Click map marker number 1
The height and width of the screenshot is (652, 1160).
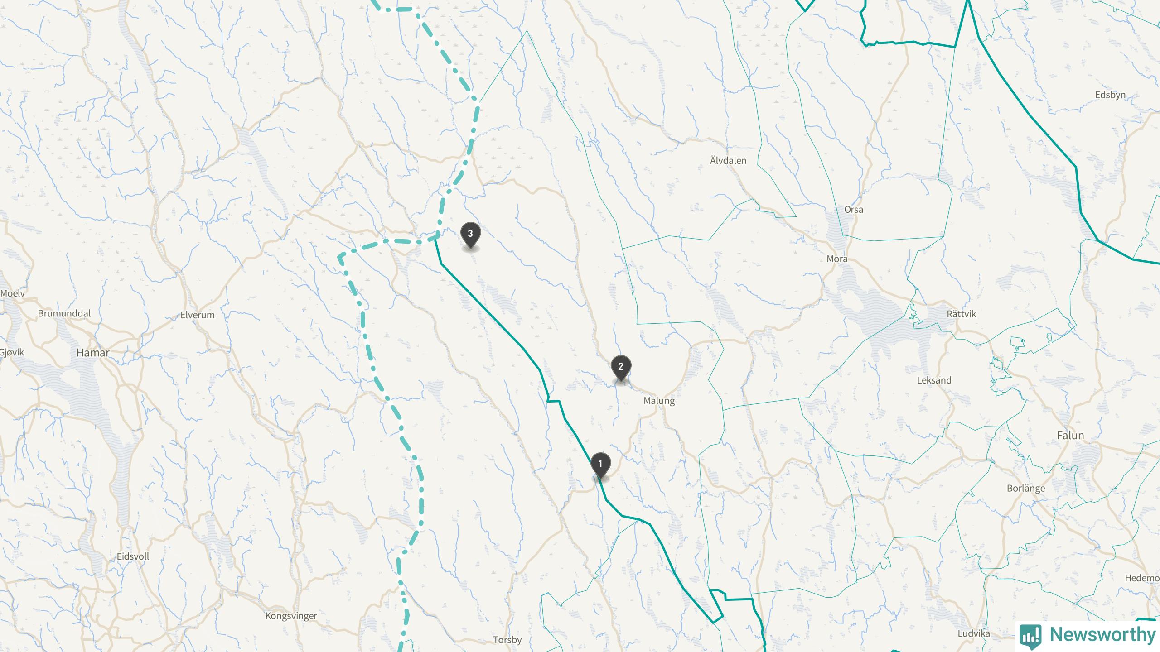(601, 465)
